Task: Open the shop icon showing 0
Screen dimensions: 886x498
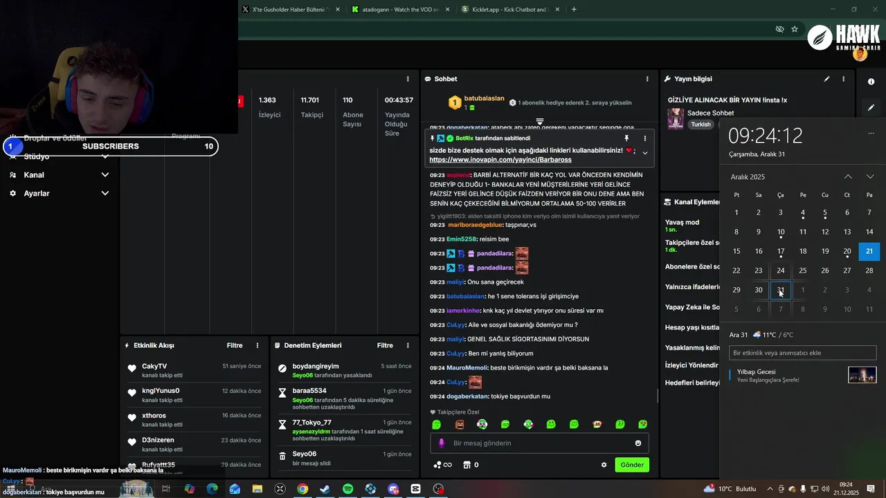Action: [x=471, y=465]
